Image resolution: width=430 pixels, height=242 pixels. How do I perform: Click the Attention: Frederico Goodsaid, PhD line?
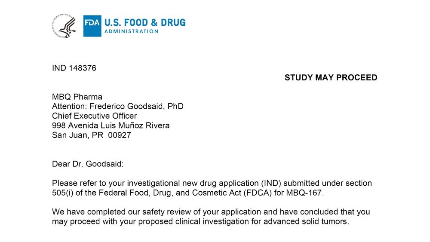[118, 106]
